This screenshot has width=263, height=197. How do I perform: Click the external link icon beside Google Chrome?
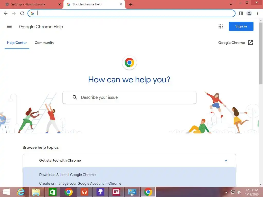pos(250,43)
